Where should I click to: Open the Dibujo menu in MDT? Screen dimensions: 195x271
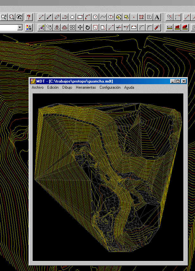(67, 87)
